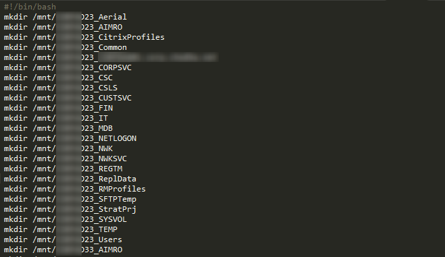
Task: Place cursor on the ReplData line
Action: (x=70, y=179)
